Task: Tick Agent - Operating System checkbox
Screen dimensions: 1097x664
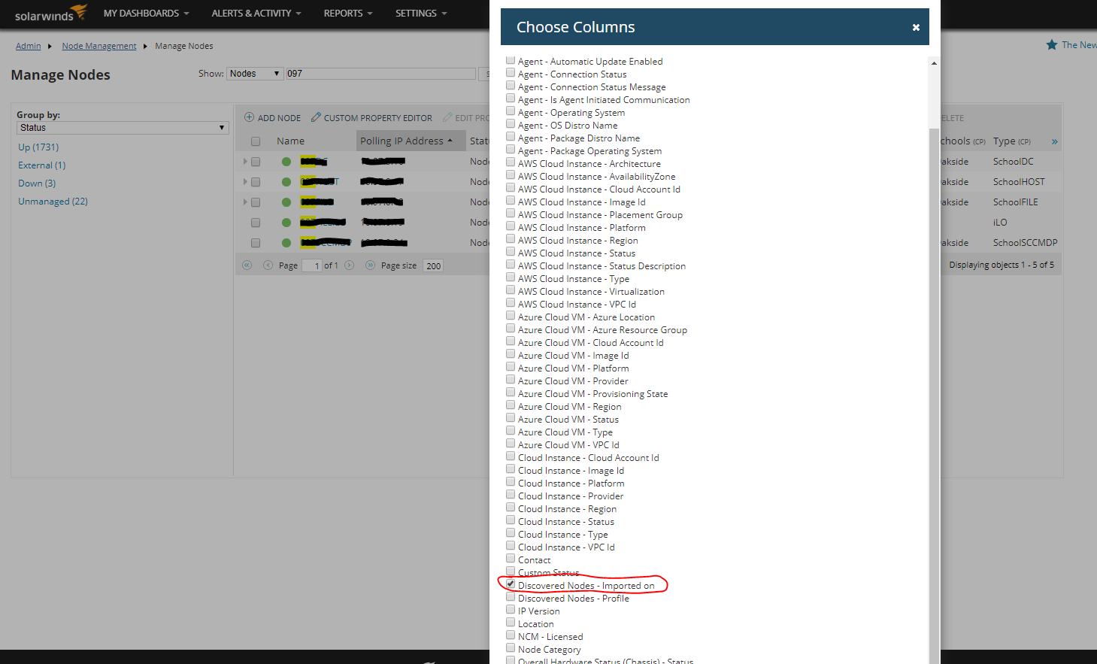Action: [x=511, y=111]
